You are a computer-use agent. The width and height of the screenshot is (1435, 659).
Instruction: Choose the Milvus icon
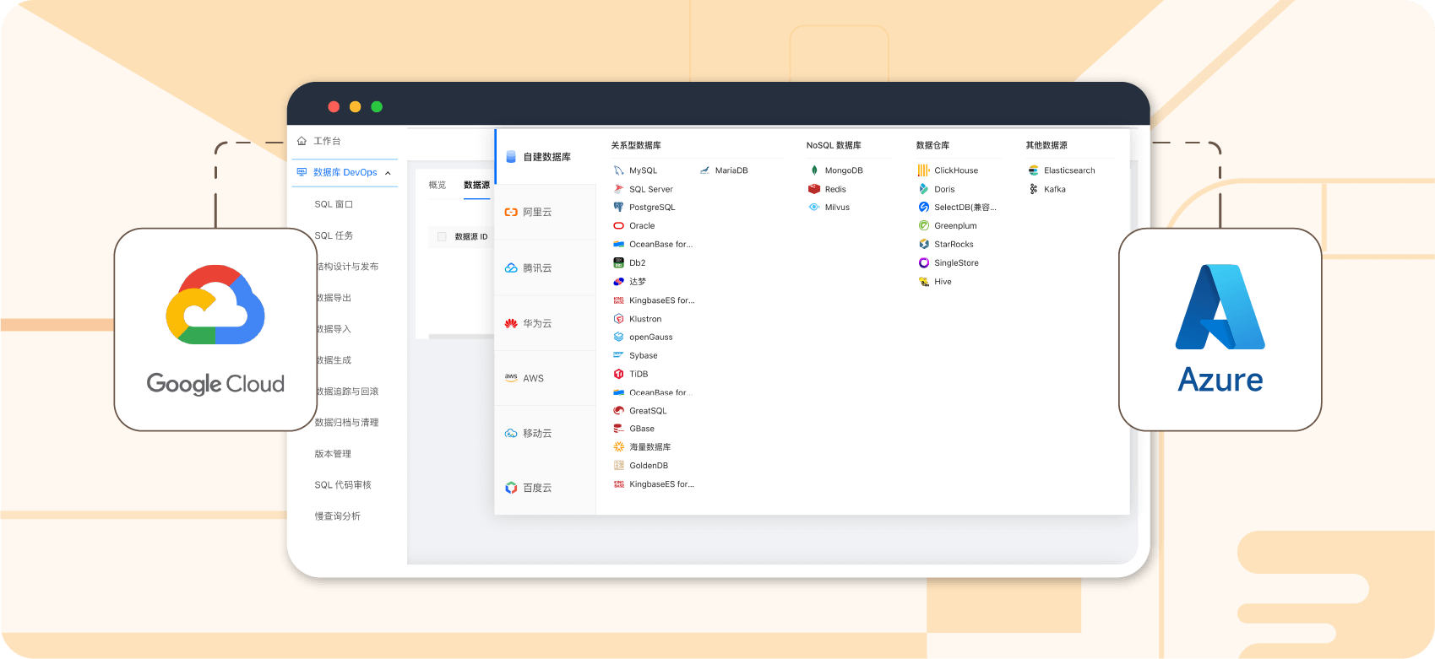(814, 207)
